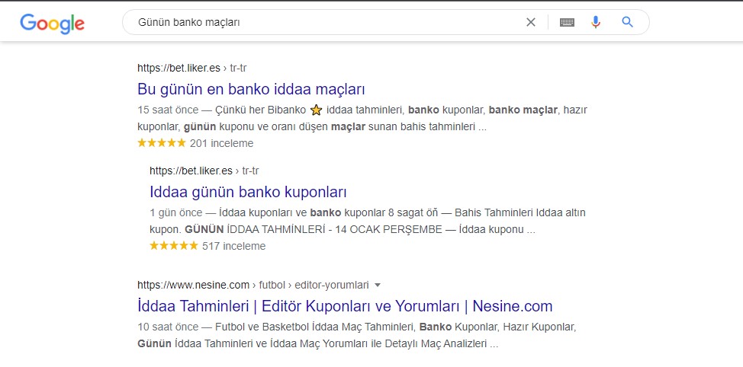The width and height of the screenshot is (743, 367).
Task: Start voice search with microphone icon
Action: tap(596, 22)
